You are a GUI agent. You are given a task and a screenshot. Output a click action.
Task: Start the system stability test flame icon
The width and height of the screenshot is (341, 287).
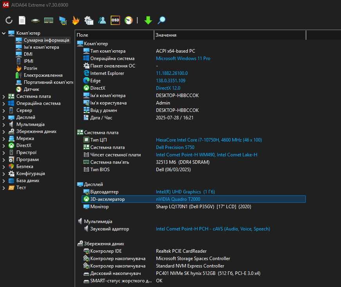click(x=76, y=20)
